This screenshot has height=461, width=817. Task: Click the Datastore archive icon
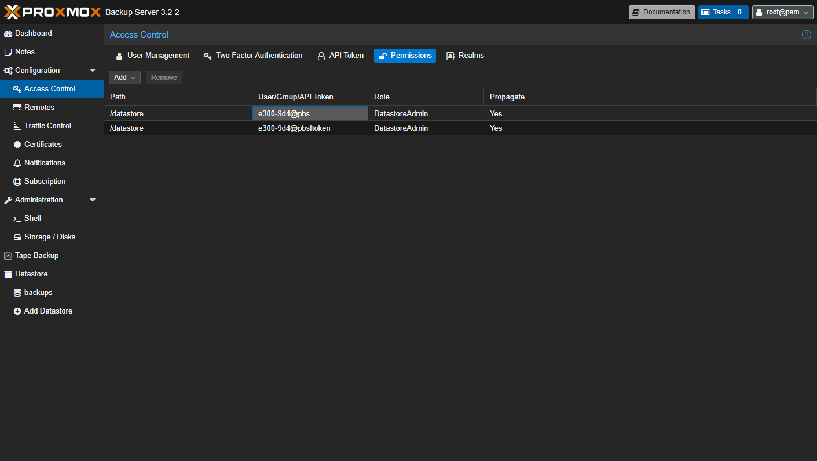pos(8,274)
